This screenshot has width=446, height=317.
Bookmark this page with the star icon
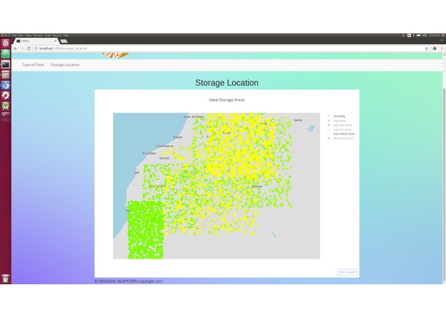426,49
